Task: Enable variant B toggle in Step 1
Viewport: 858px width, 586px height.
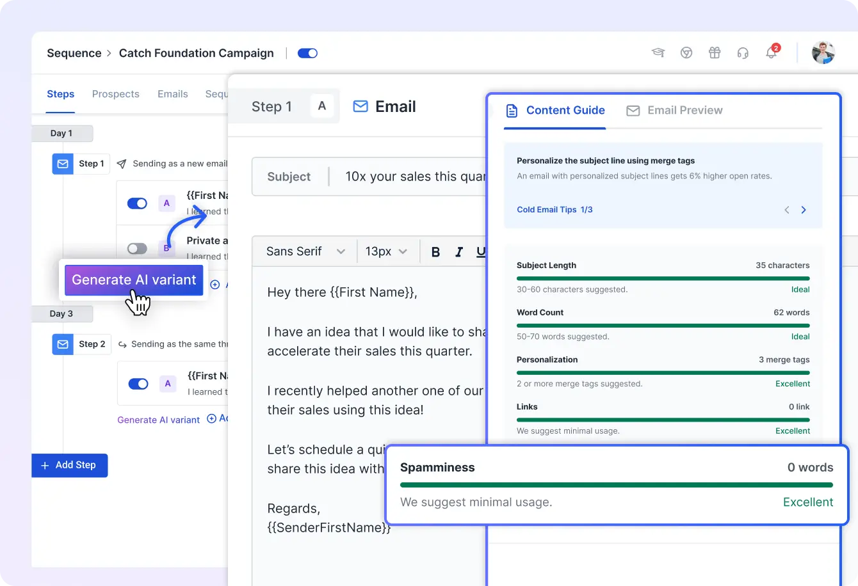Action: (138, 248)
